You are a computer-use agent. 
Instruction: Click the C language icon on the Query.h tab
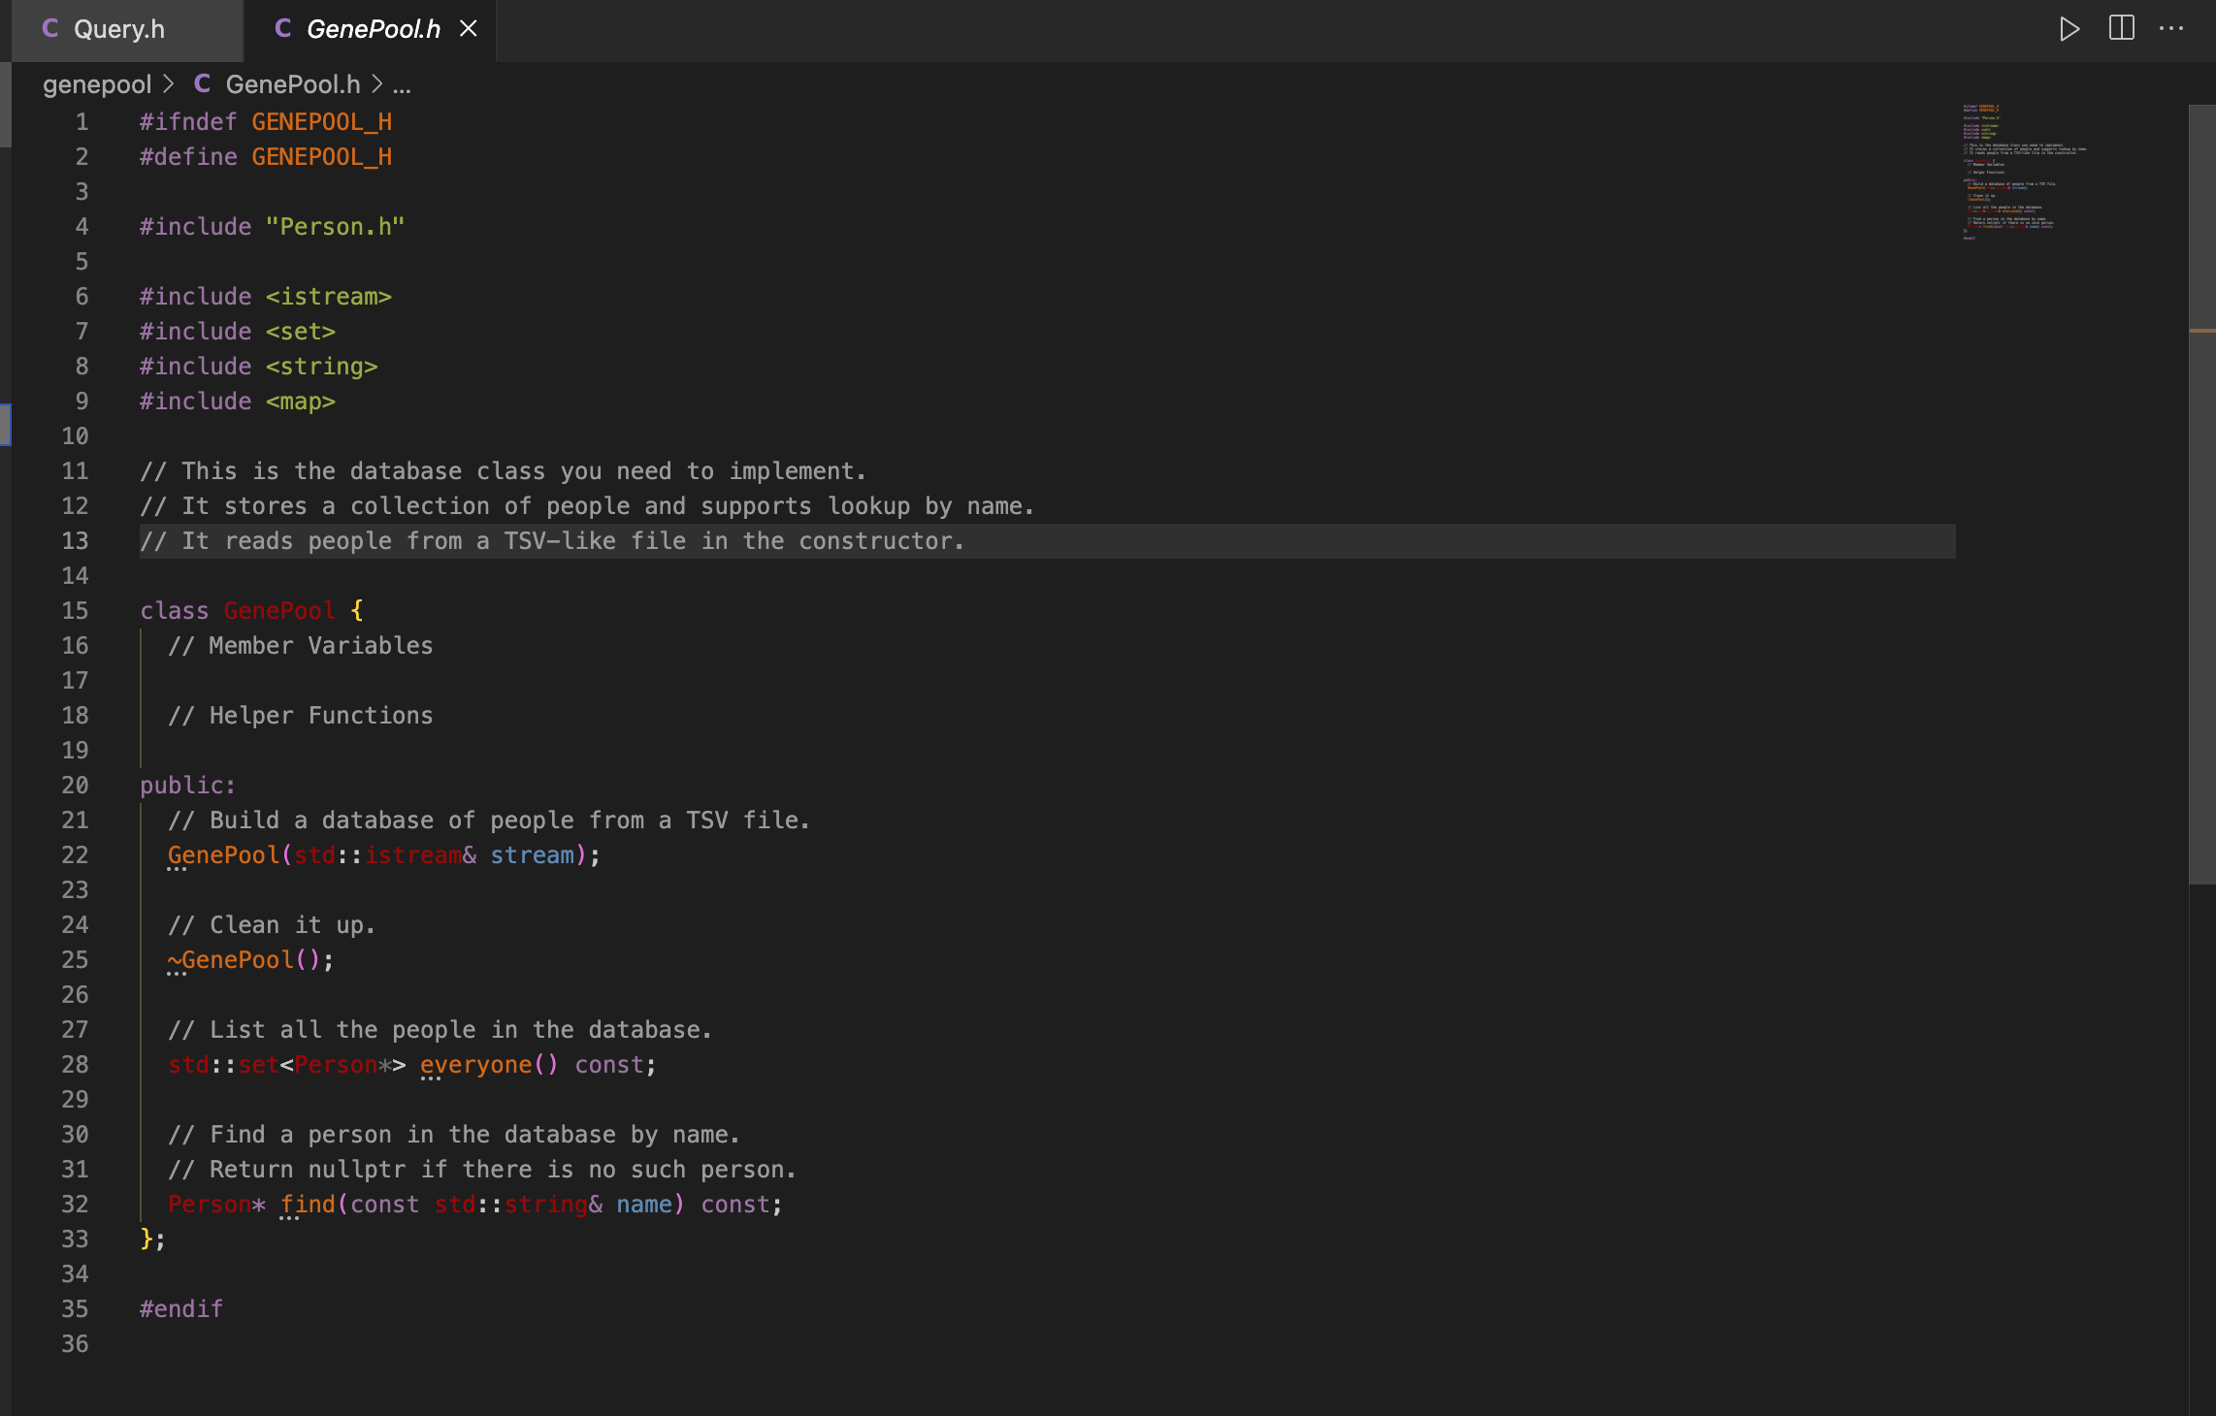click(x=49, y=29)
